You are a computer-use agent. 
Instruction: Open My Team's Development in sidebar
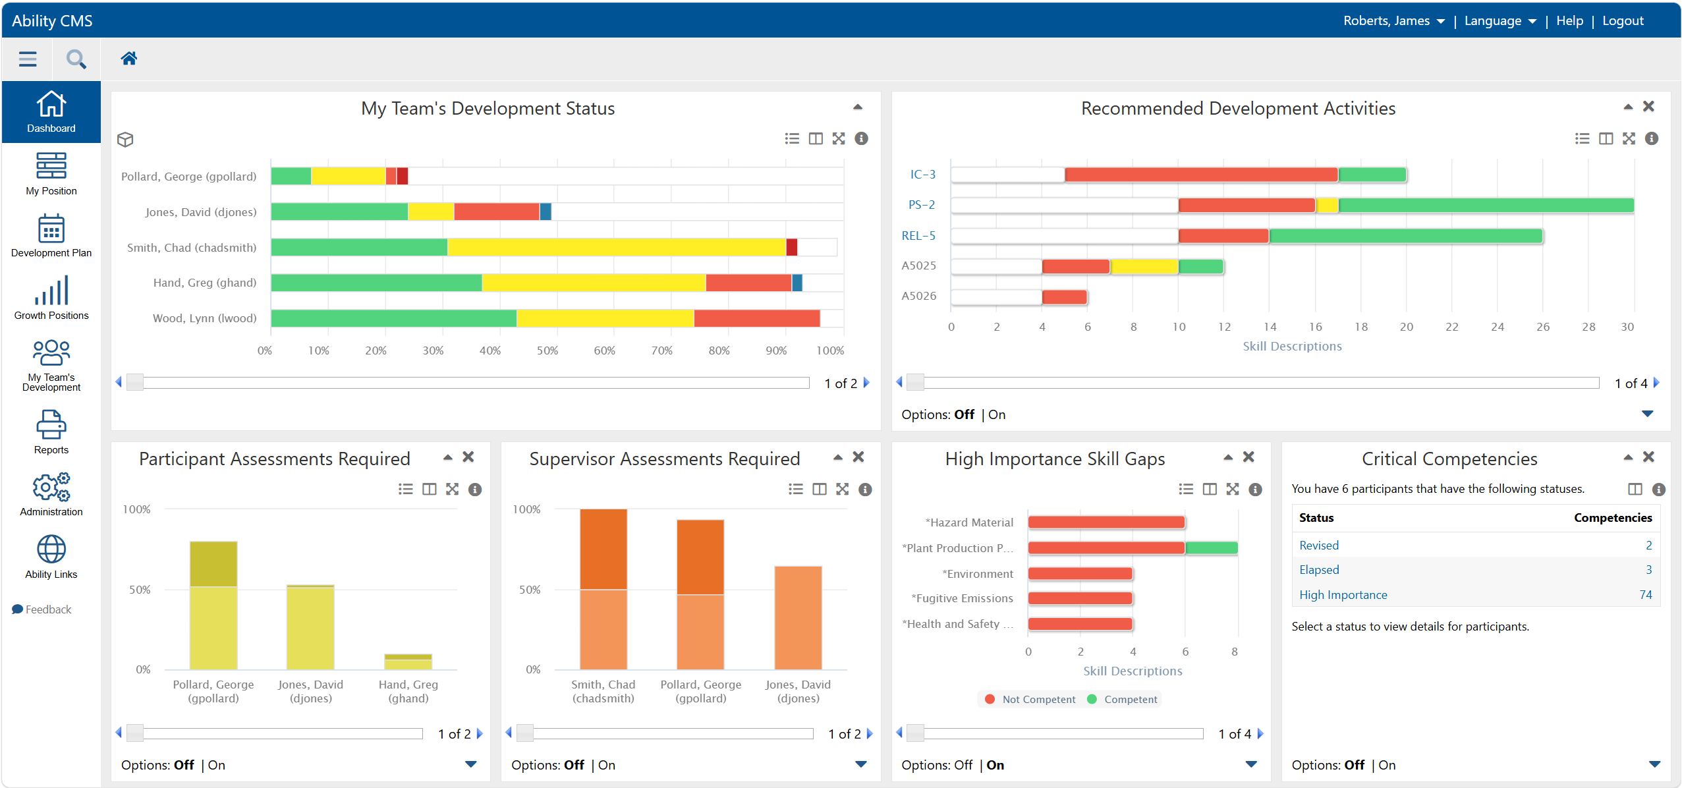tap(51, 366)
